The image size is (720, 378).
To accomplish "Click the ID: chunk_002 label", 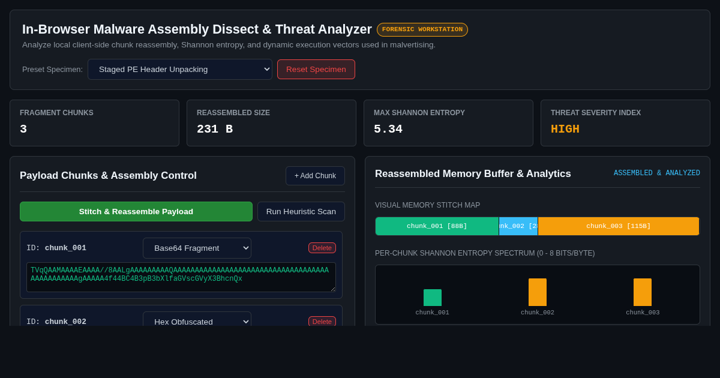I will pyautogui.click(x=56, y=322).
